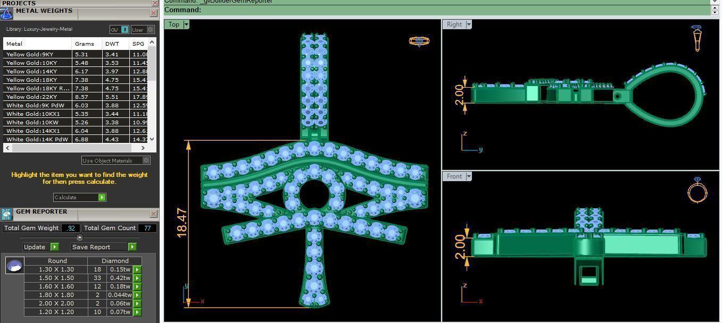The width and height of the screenshot is (722, 323).
Task: Click green arrow for 2.00 X 2.00 row
Action: pyautogui.click(x=137, y=303)
